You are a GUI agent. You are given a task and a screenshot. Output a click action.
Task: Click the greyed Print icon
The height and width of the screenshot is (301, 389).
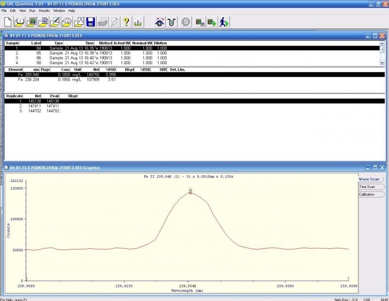coord(103,22)
